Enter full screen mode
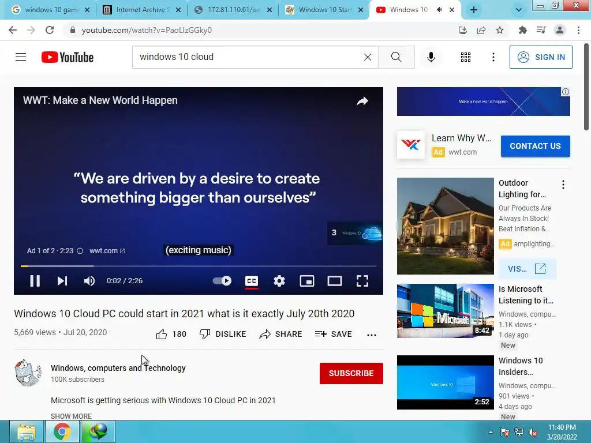 coord(362,281)
